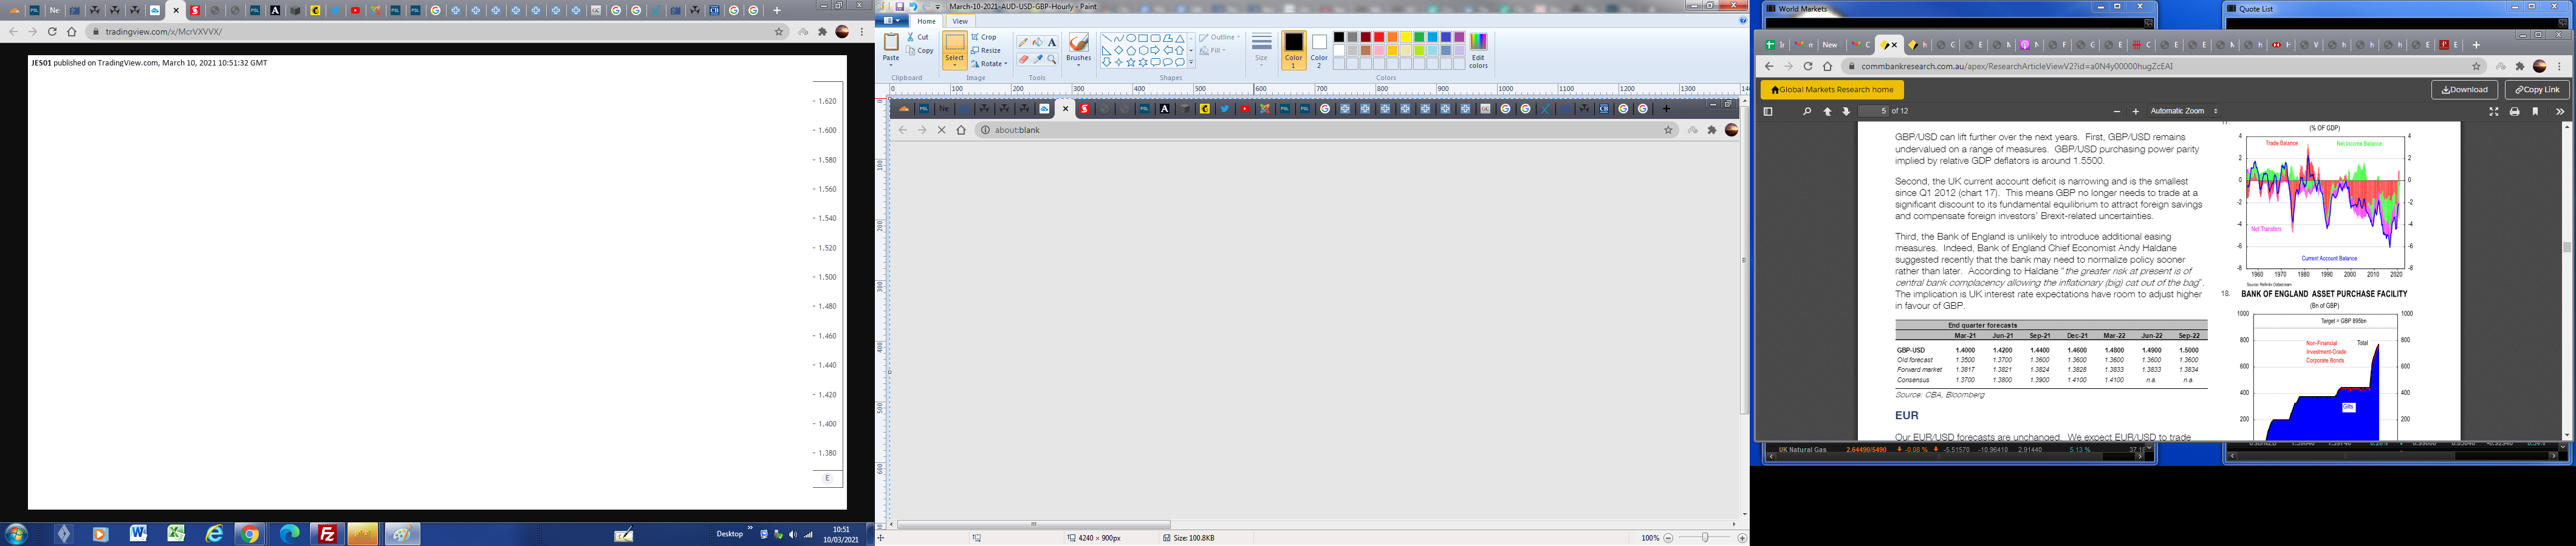Select the Pencil tool in Paint

coord(1022,43)
